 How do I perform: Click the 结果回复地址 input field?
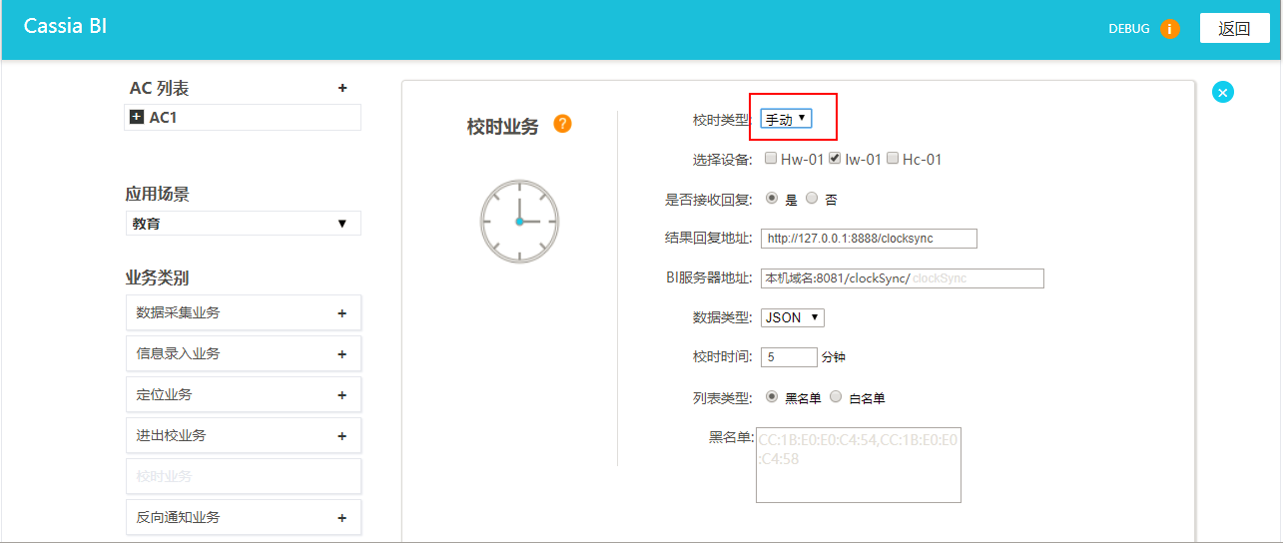click(868, 239)
